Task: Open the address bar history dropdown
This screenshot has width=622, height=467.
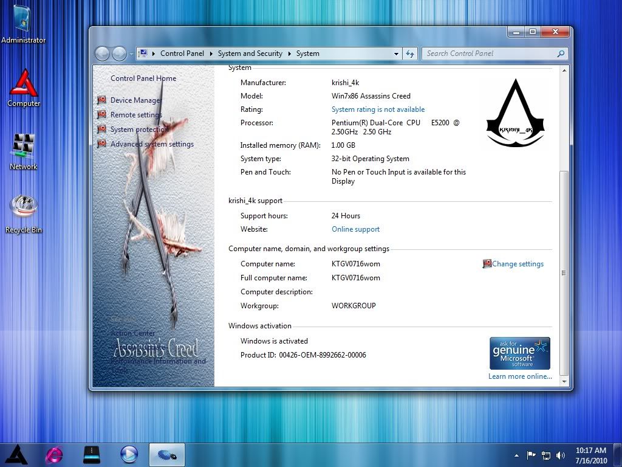Action: pyautogui.click(x=396, y=54)
